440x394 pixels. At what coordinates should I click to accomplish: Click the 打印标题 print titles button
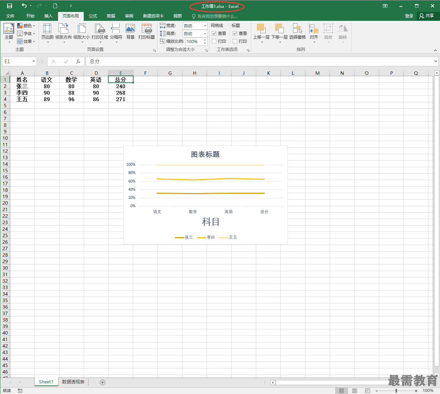147,31
